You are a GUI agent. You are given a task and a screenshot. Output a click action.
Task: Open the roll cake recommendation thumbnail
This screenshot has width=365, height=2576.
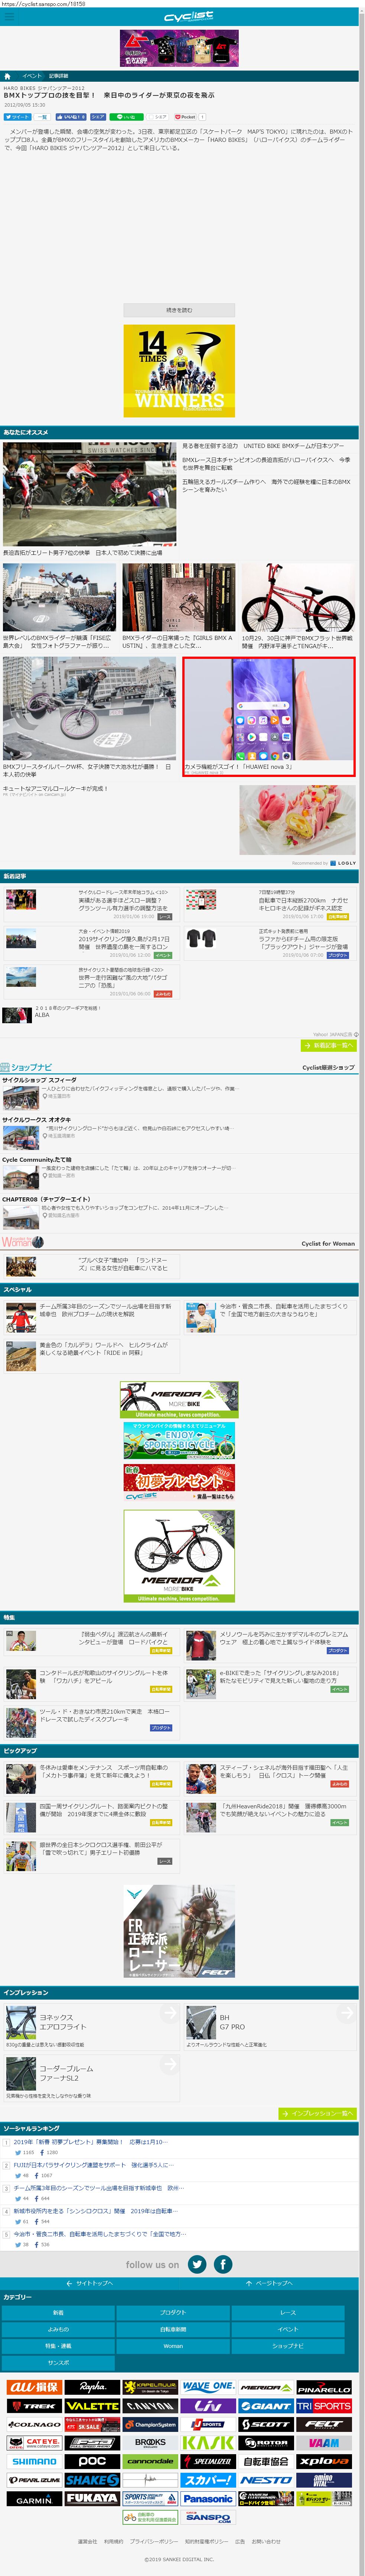click(x=297, y=820)
